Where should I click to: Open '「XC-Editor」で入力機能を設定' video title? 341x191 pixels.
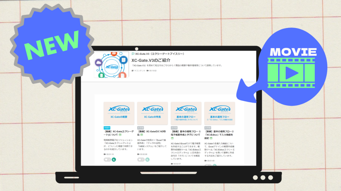point(219,135)
